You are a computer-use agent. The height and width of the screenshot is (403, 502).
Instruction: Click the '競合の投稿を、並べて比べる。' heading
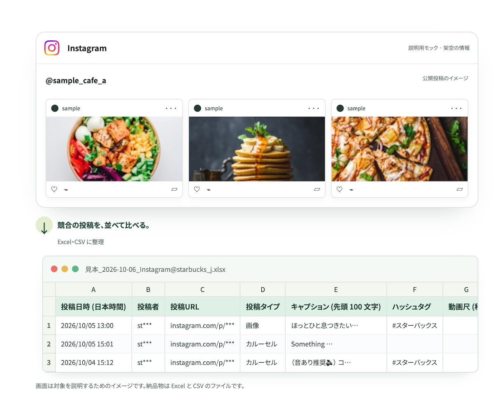click(x=104, y=225)
